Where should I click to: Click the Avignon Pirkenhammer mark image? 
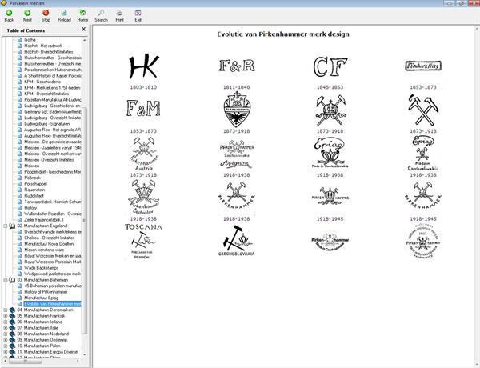(236, 154)
